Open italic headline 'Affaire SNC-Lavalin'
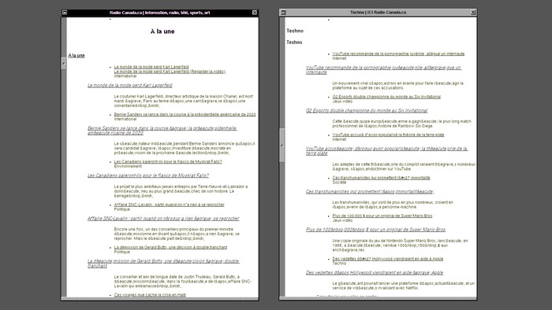Image resolution: width=552 pixels, height=310 pixels. pyautogui.click(x=163, y=219)
